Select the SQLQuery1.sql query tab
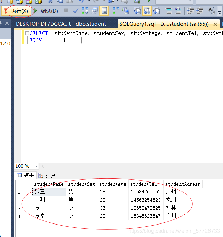This screenshot has width=223, height=237. tap(164, 24)
